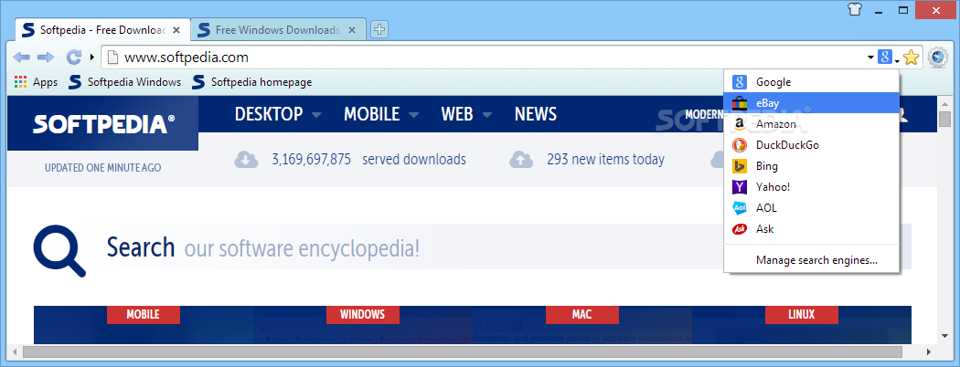Open the Softpedia homepage bookmark
The image size is (960, 367).
click(x=252, y=82)
